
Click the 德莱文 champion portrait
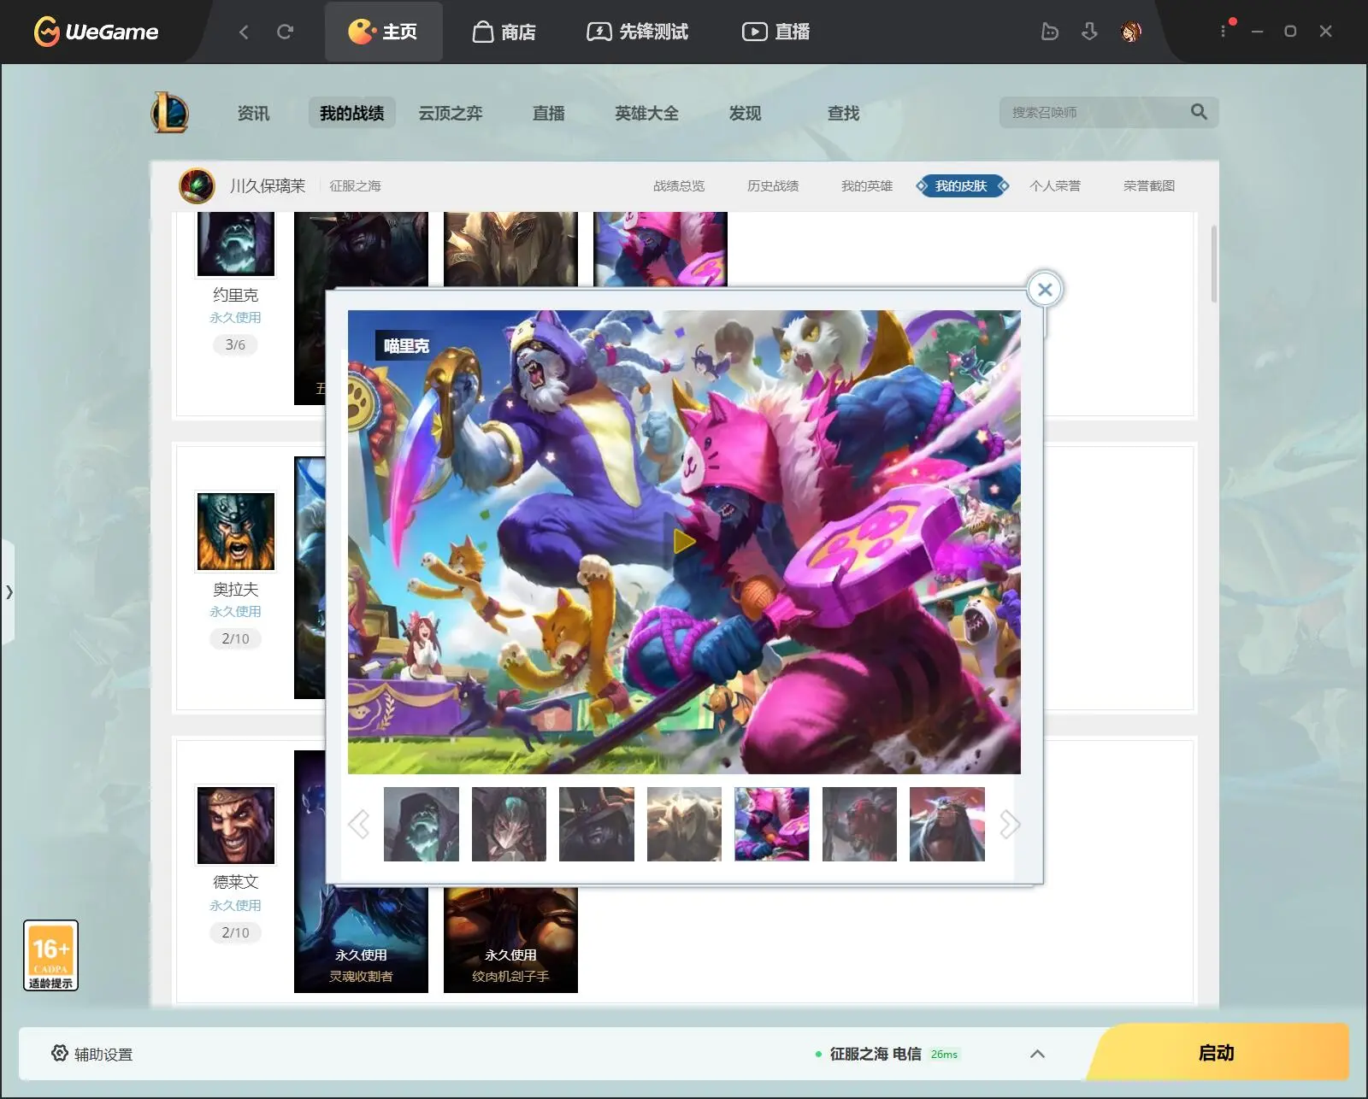click(x=236, y=826)
